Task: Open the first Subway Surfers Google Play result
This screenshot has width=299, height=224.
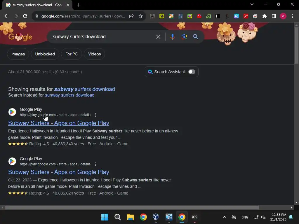Action: [x=59, y=123]
